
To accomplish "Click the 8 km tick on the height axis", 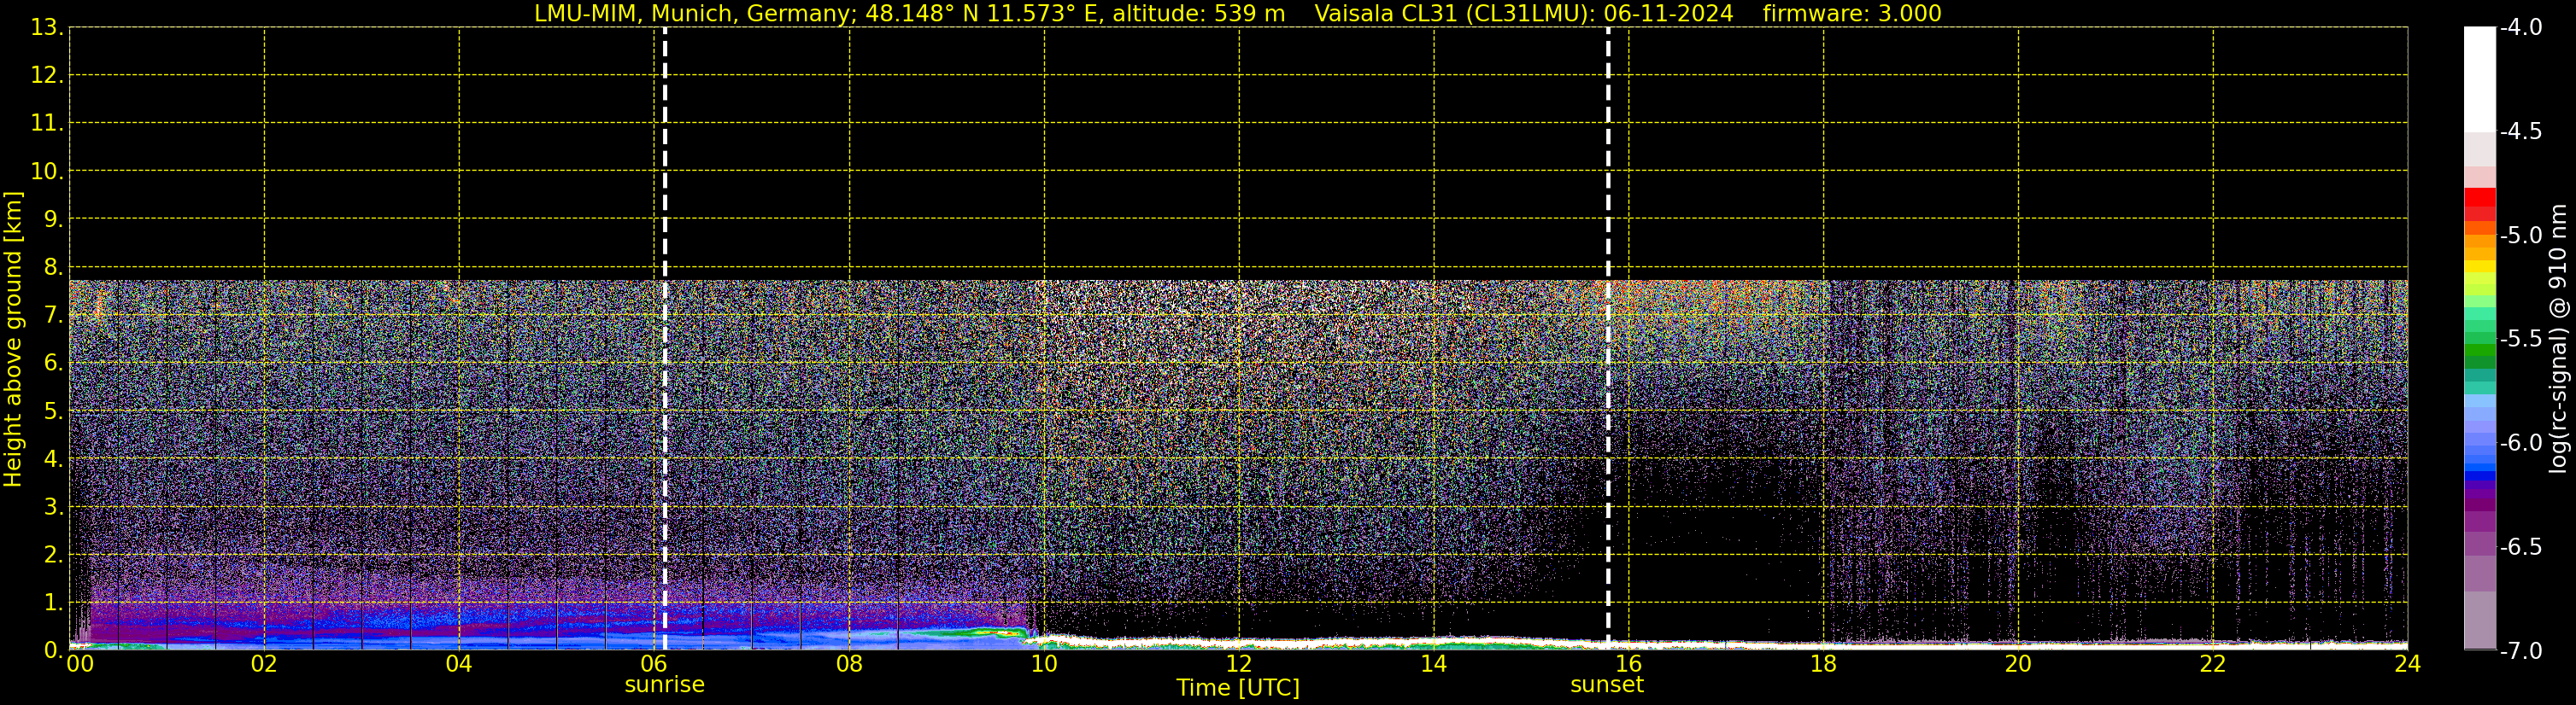I will pyautogui.click(x=51, y=268).
